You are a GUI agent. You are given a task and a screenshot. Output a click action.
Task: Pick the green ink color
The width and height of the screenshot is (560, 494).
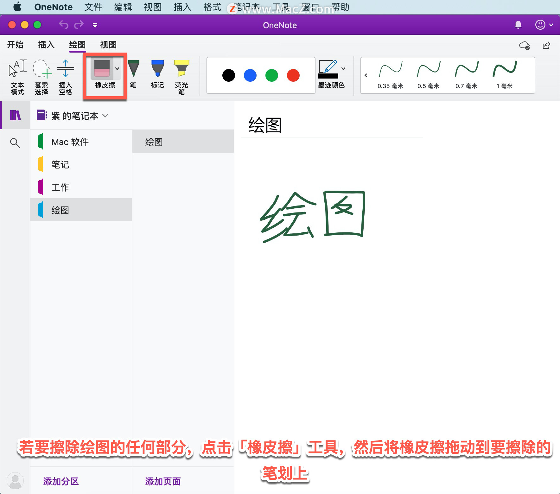click(x=272, y=75)
